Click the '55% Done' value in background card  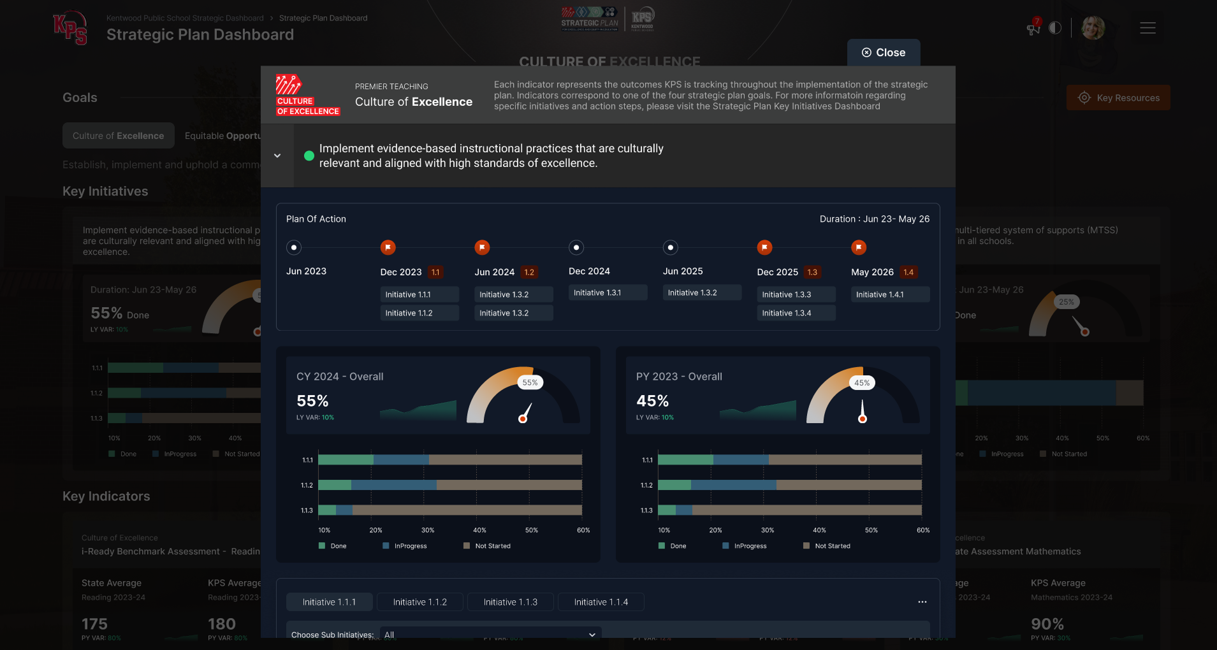point(120,314)
